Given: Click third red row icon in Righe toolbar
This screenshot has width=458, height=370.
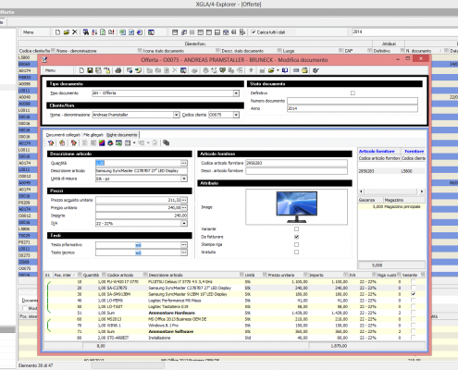Looking at the screenshot, I should click(x=73, y=142).
